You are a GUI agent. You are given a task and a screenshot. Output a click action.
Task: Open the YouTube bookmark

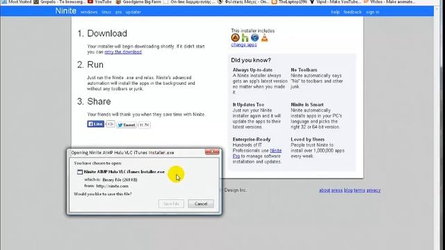[x=99, y=2]
